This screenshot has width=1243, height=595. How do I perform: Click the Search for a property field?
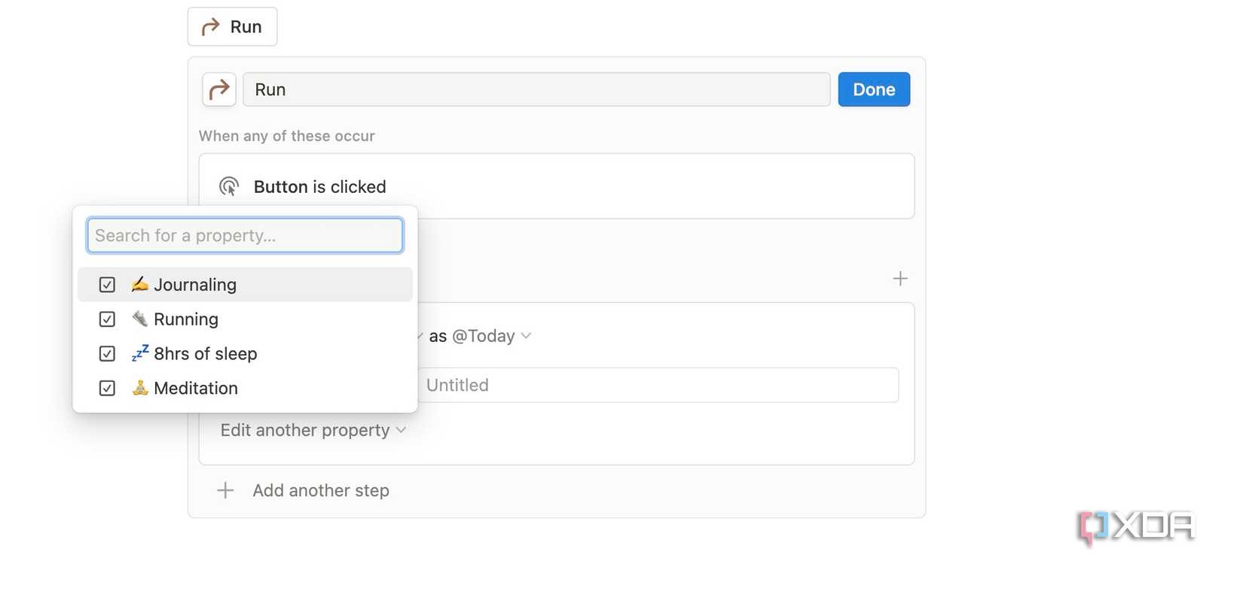point(244,235)
